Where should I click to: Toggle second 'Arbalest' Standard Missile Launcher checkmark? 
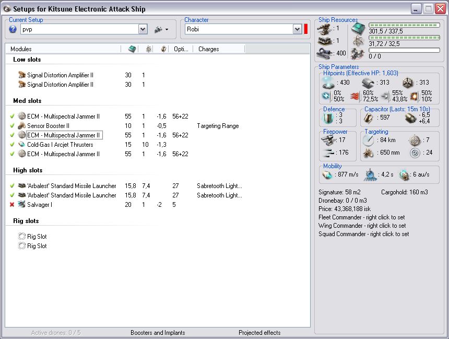point(12,195)
